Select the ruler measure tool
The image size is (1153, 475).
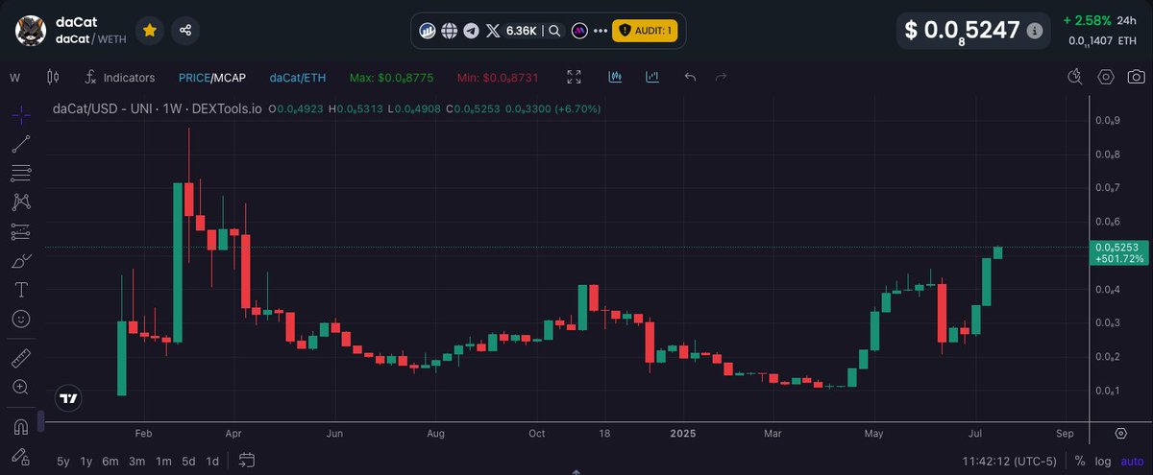coord(21,360)
